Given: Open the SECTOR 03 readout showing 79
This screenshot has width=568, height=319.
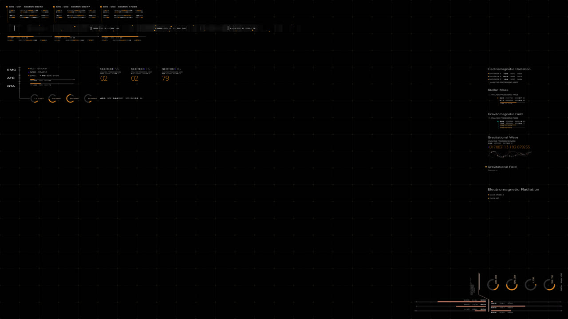Looking at the screenshot, I should [x=166, y=78].
